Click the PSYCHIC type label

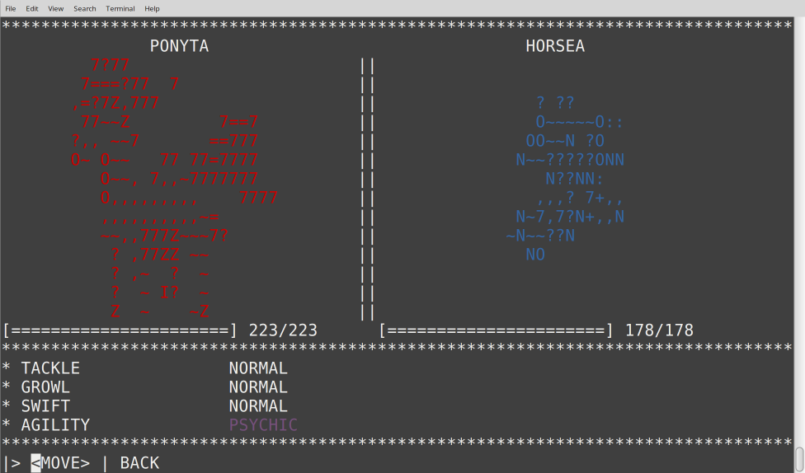pyautogui.click(x=263, y=425)
